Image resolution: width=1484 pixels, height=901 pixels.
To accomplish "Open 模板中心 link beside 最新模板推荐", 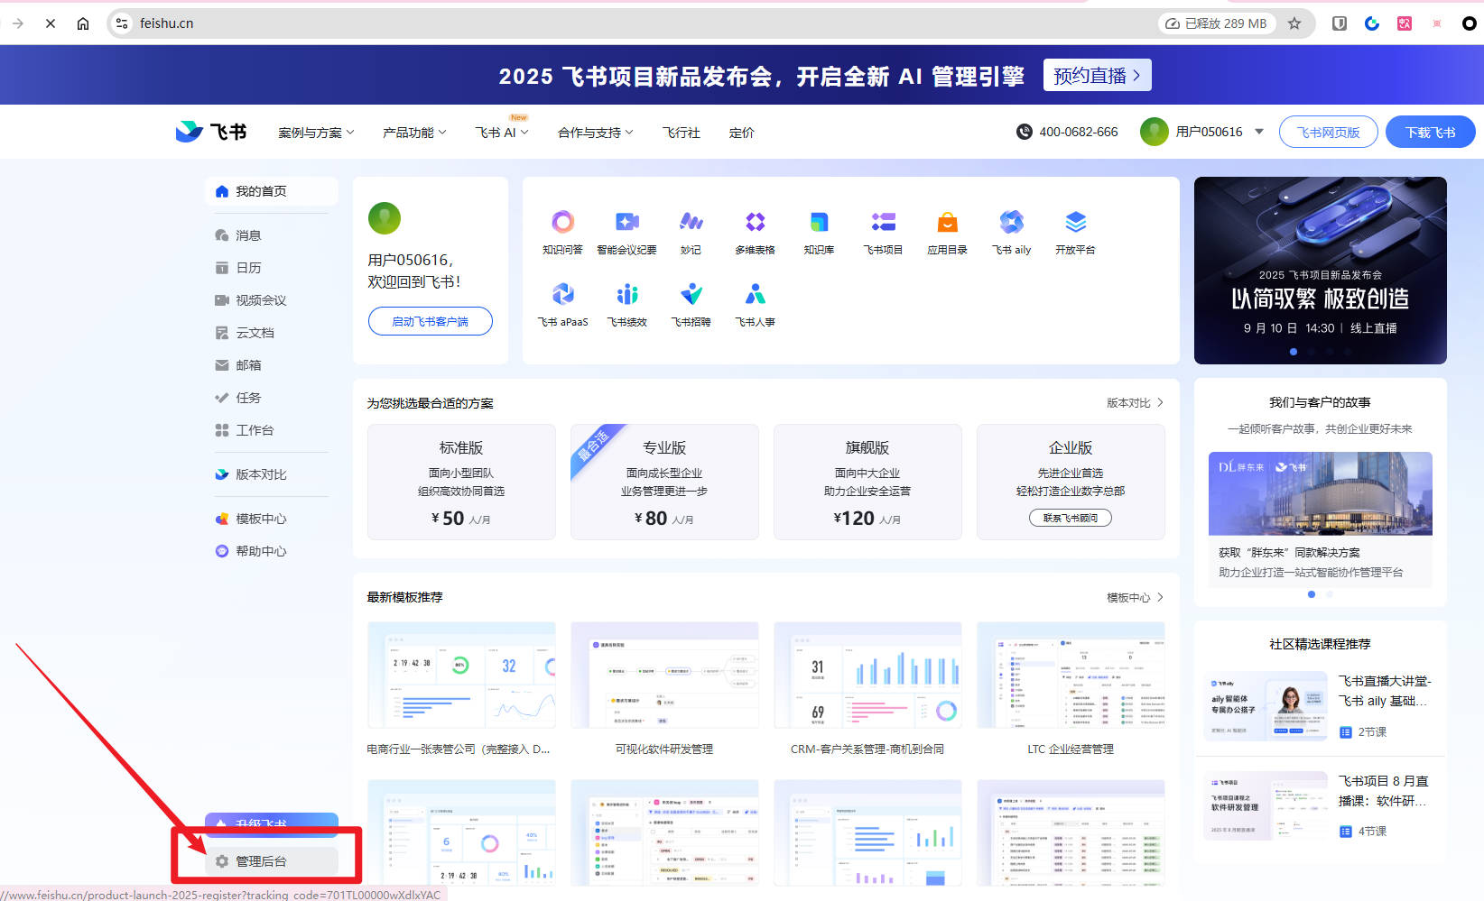I will point(1135,597).
